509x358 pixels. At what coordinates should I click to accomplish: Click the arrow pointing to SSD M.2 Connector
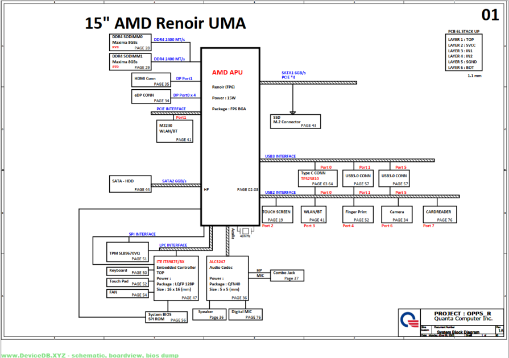(292, 113)
